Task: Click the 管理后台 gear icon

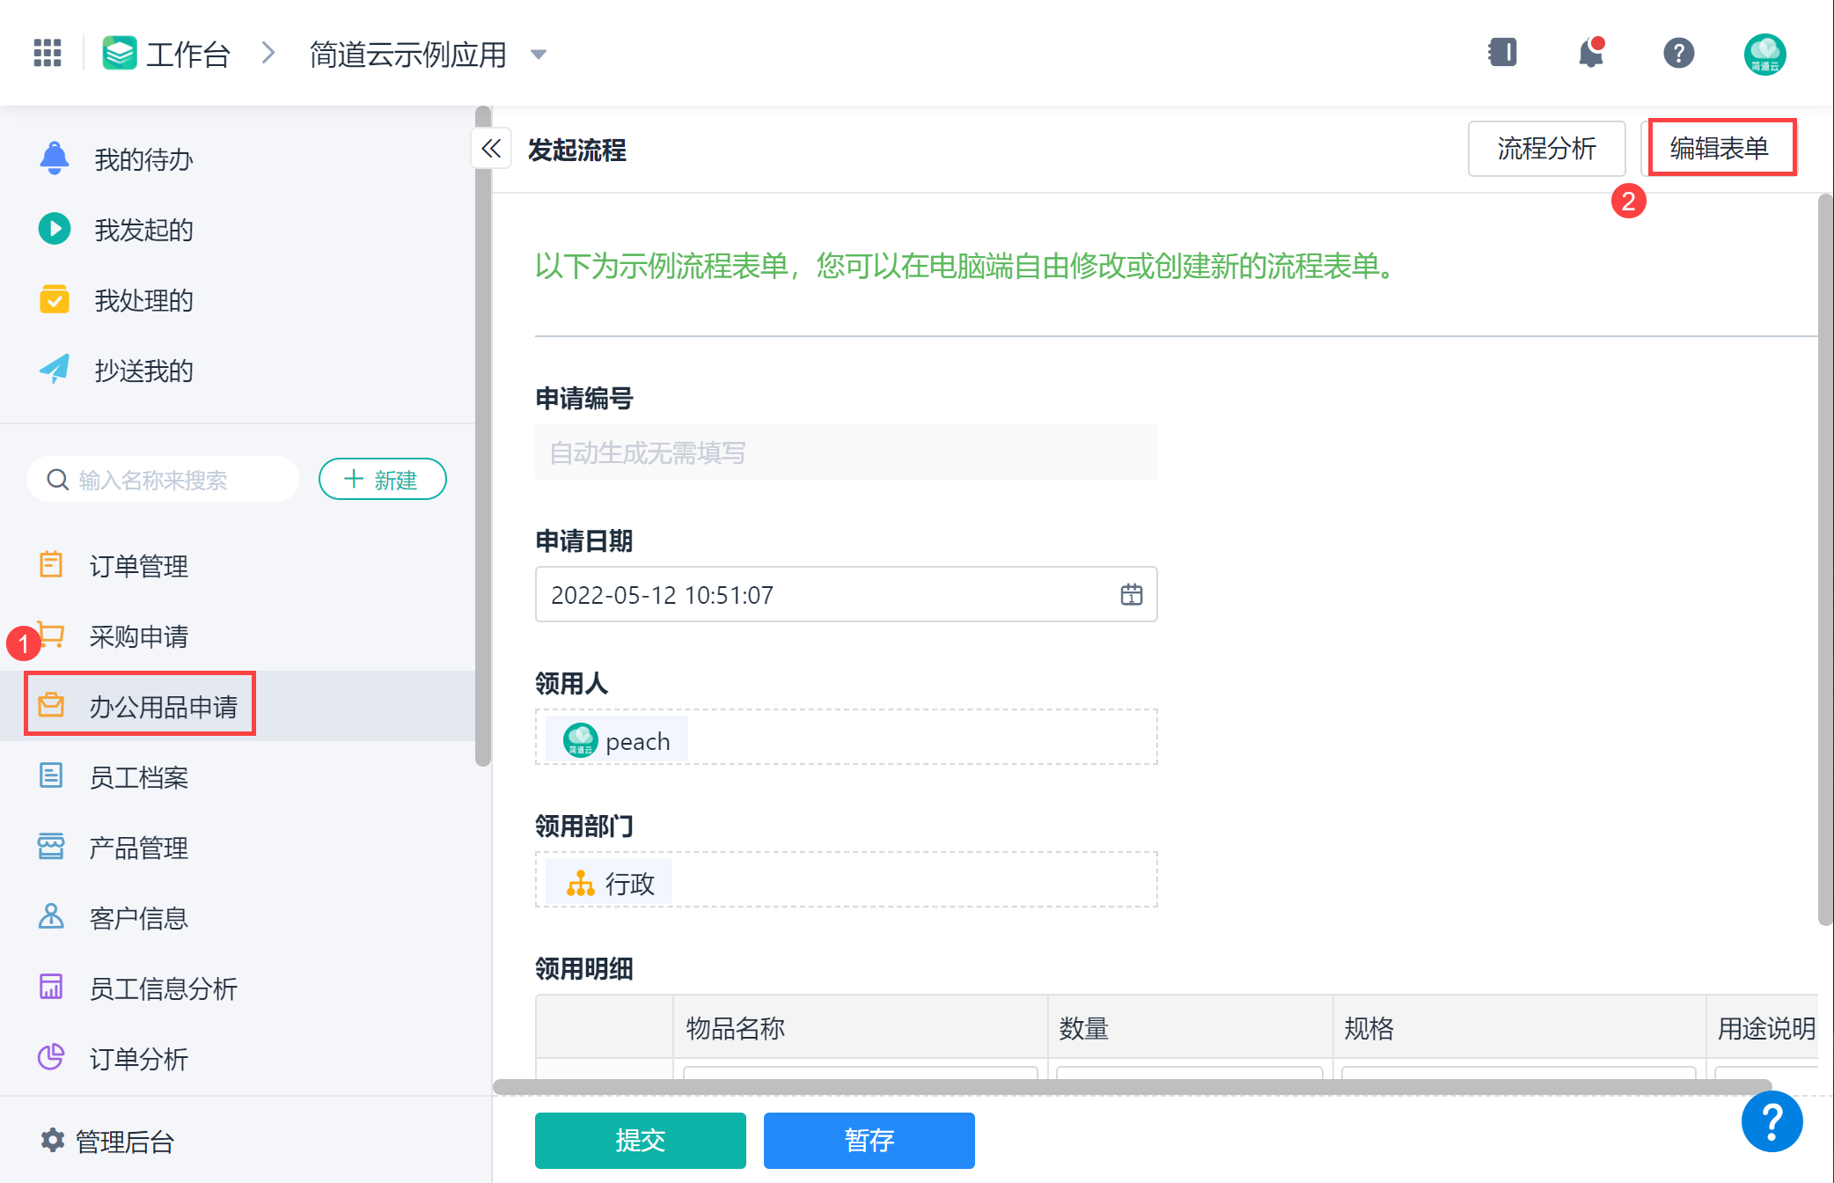Action: (53, 1141)
